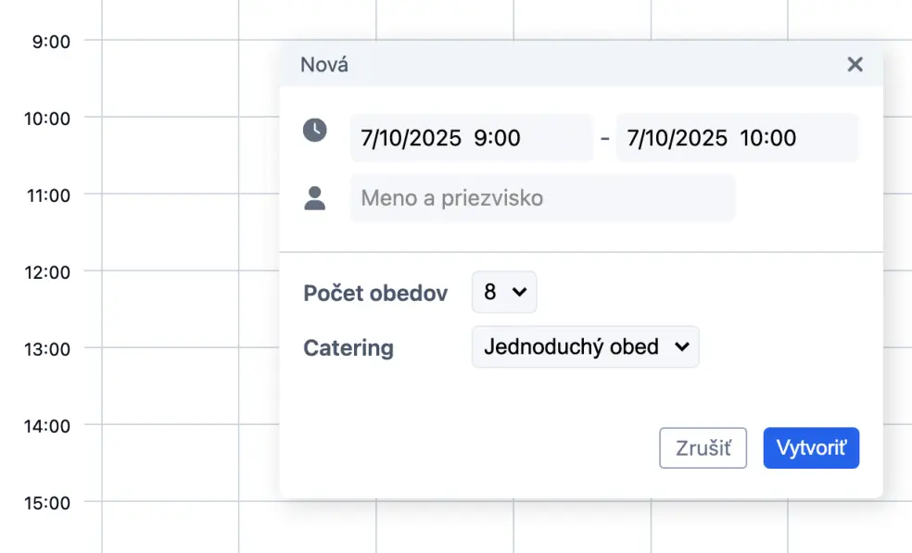Click the Zrušiť button
The image size is (912, 553).
[x=703, y=447]
